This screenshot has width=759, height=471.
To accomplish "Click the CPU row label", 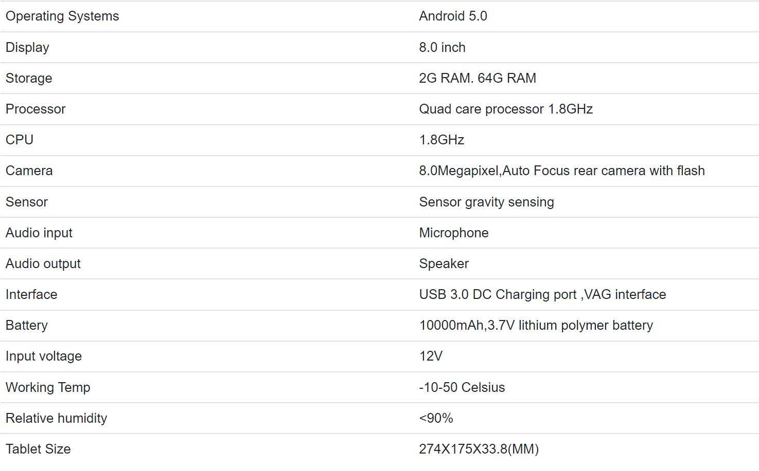I will coord(20,140).
